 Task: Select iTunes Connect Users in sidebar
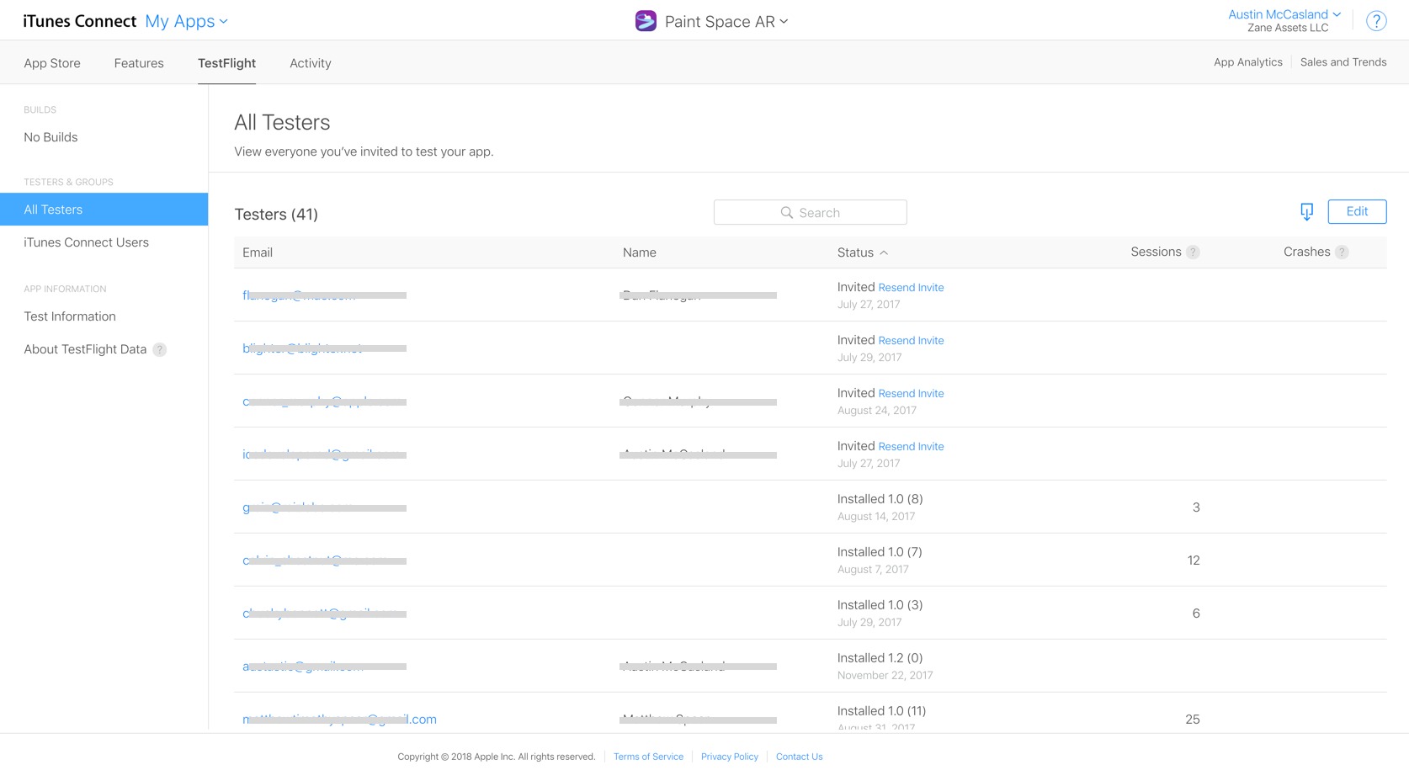pos(86,242)
